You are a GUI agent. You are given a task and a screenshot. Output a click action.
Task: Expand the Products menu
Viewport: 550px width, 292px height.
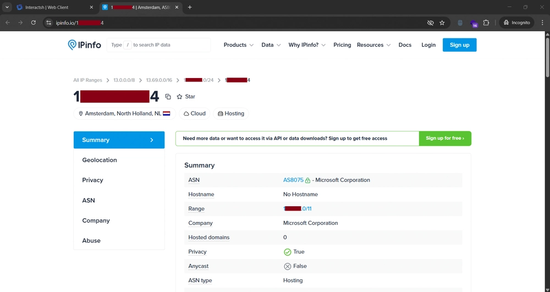(239, 45)
